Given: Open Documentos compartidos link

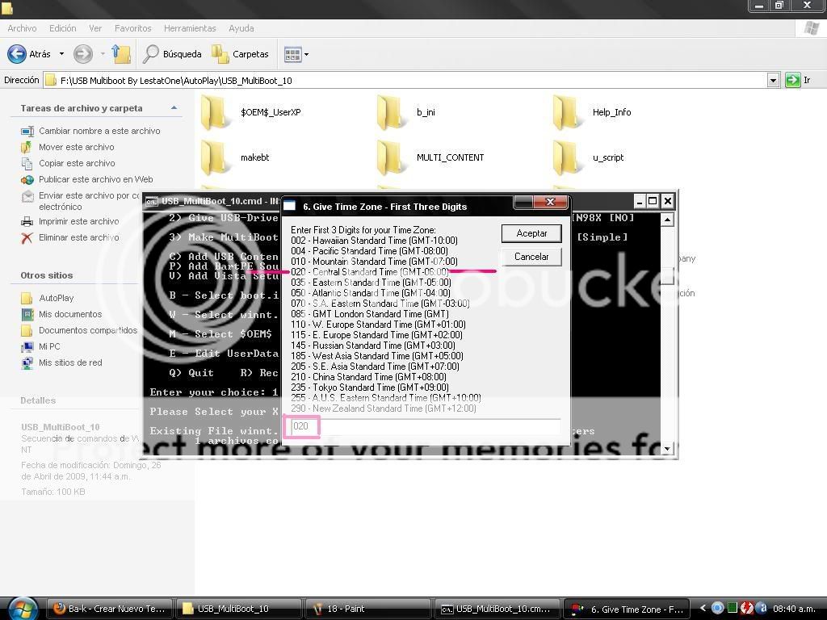Looking at the screenshot, I should pyautogui.click(x=87, y=330).
